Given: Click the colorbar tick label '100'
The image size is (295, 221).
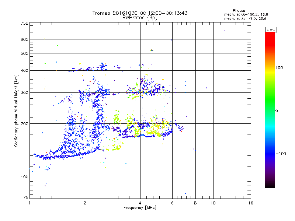Looking at the screenshot, I should (x=279, y=68).
